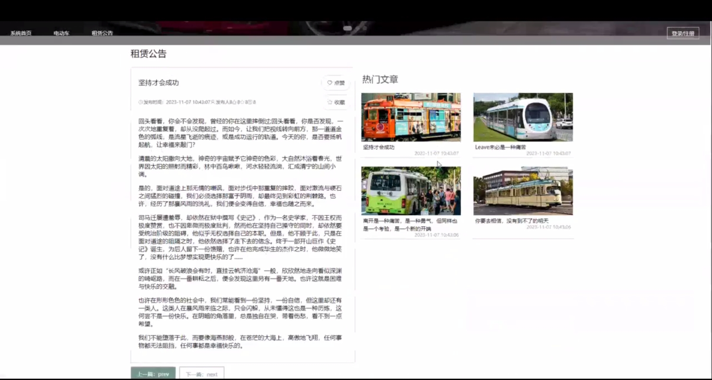
Task: Click the star icon on 收藏 button
Action: 330,102
